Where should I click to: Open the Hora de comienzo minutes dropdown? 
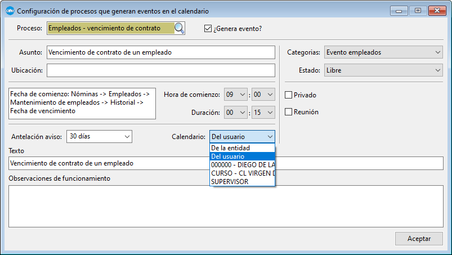click(x=263, y=95)
